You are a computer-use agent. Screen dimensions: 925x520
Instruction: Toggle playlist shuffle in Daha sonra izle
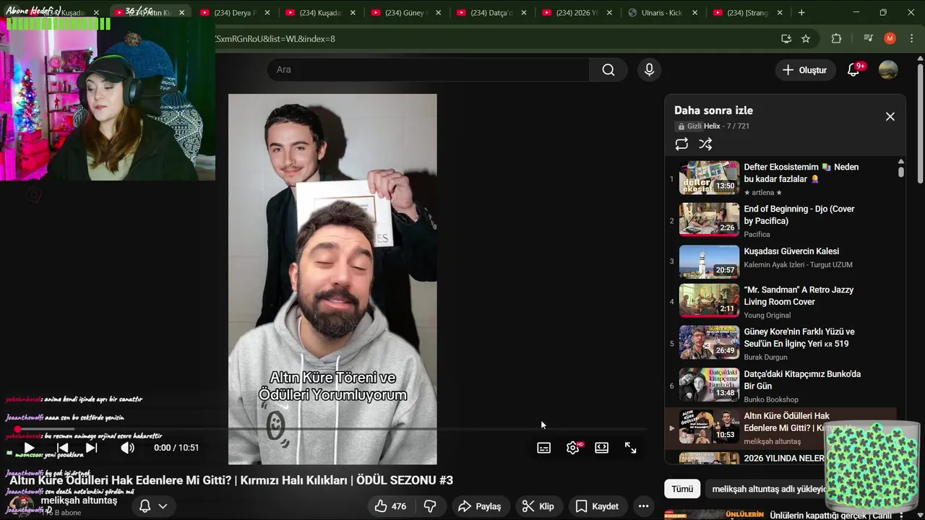[705, 144]
